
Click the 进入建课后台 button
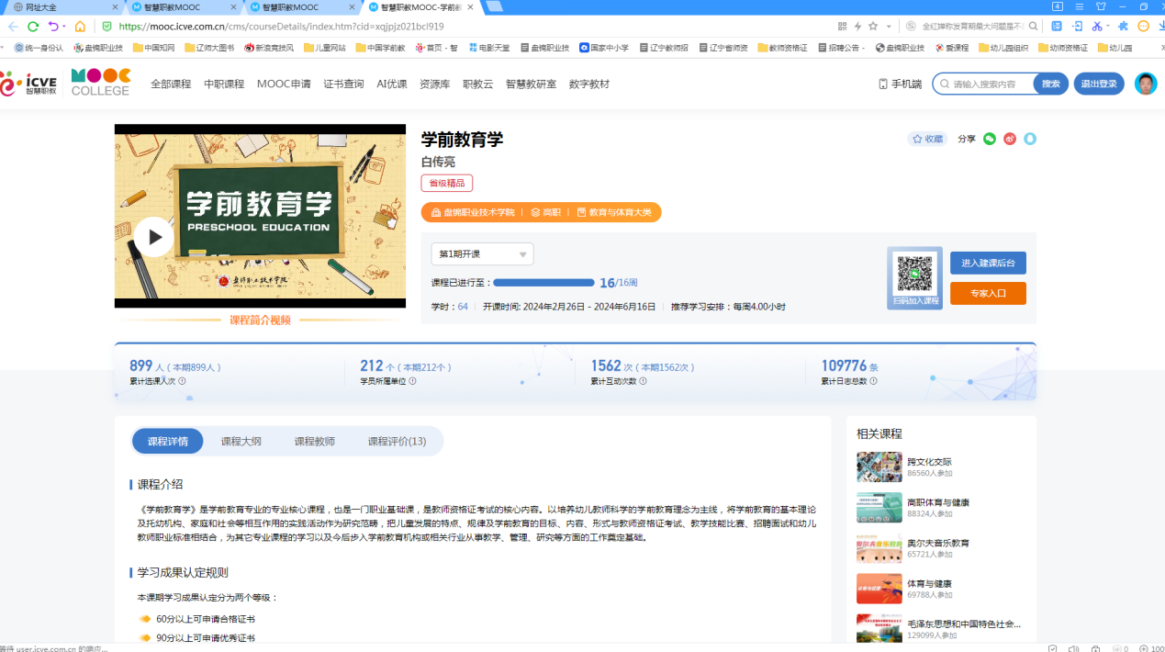pyautogui.click(x=988, y=263)
